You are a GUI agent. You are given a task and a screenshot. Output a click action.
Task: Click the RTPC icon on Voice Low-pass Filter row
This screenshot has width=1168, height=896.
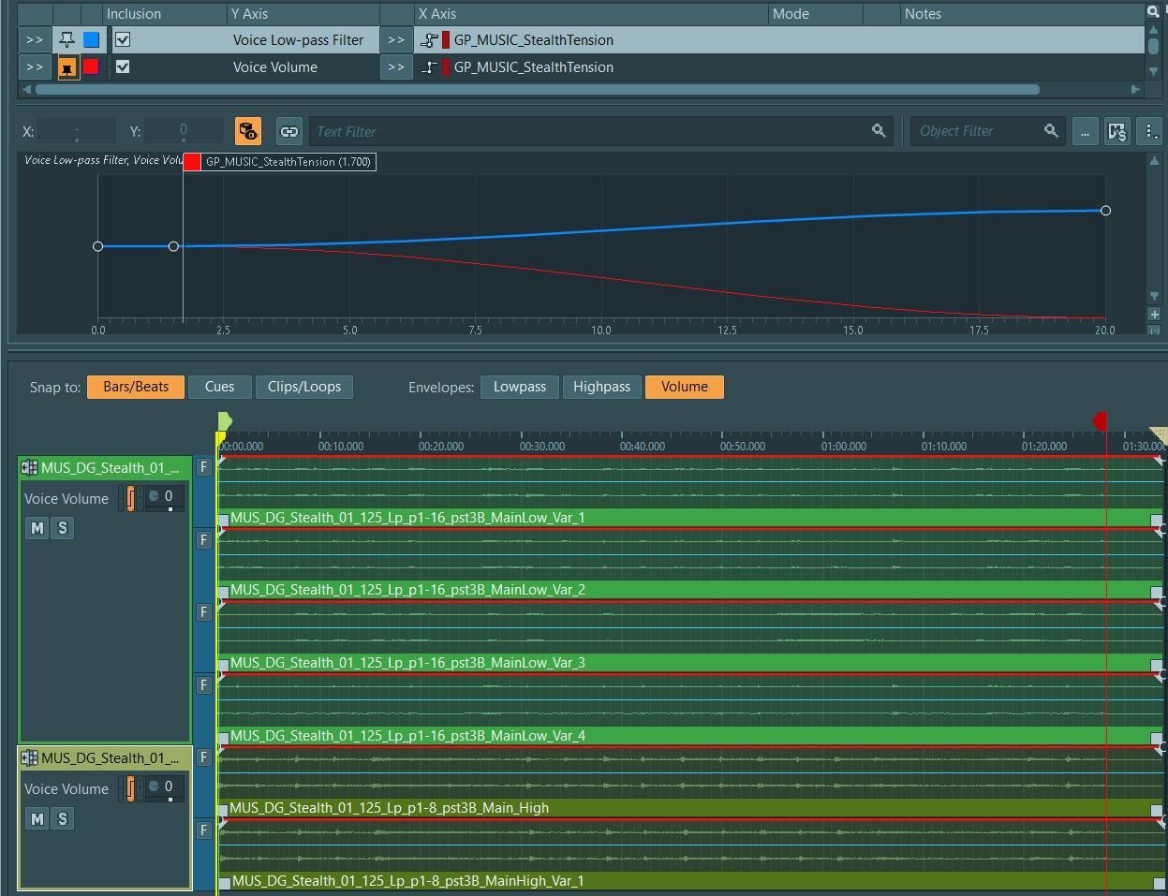[429, 40]
